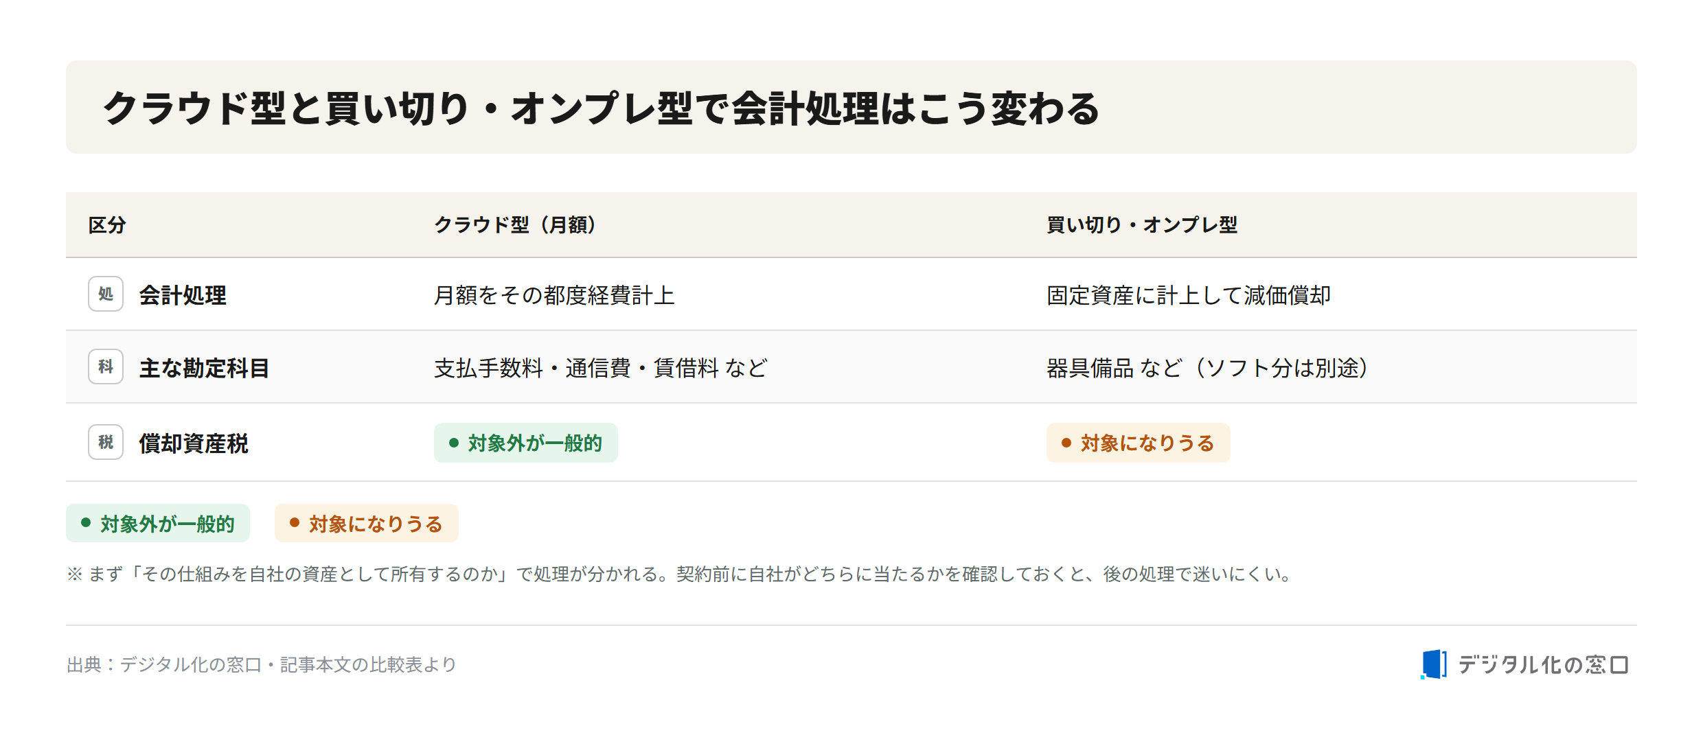
Task: Click the cell 月額をその都度経費計上
Action: [554, 295]
